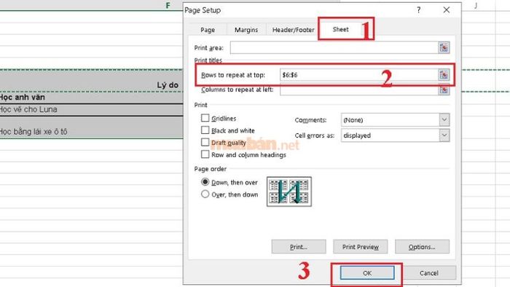Click the 'Học vẽ cho Luna' cell
The width and height of the screenshot is (510, 287).
click(91, 110)
